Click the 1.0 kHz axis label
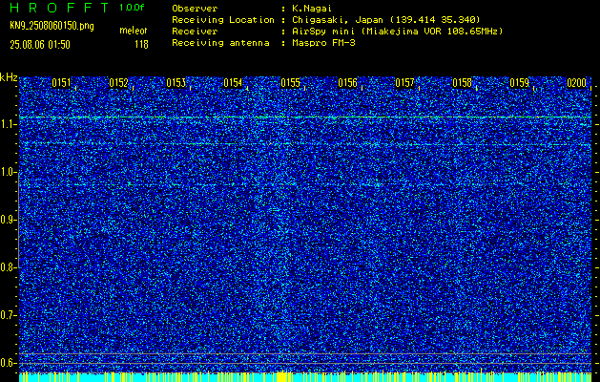The image size is (600, 382). 7,172
